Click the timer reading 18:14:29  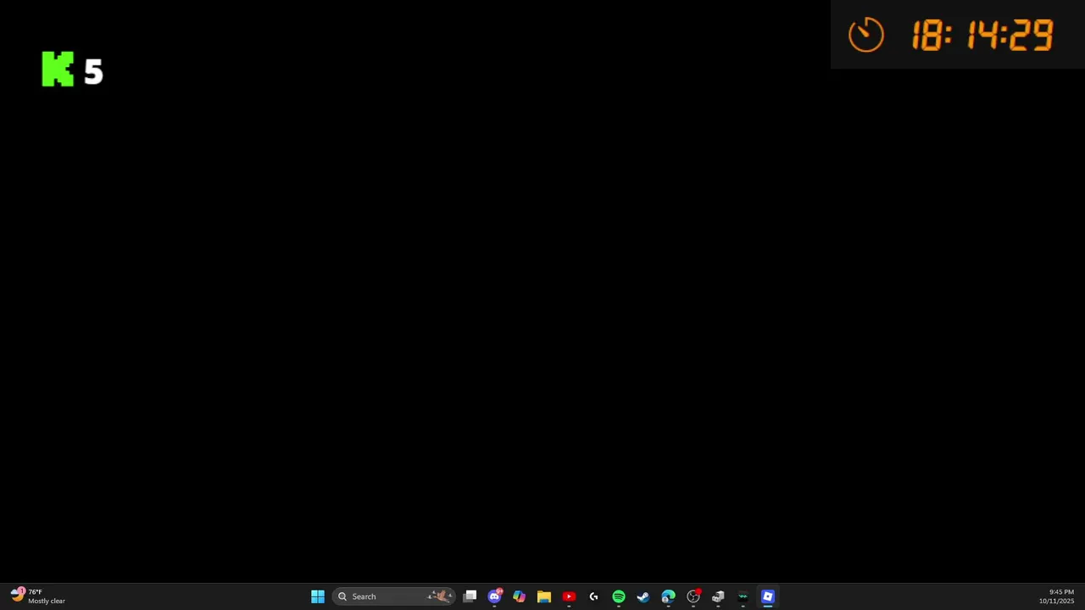pos(982,36)
